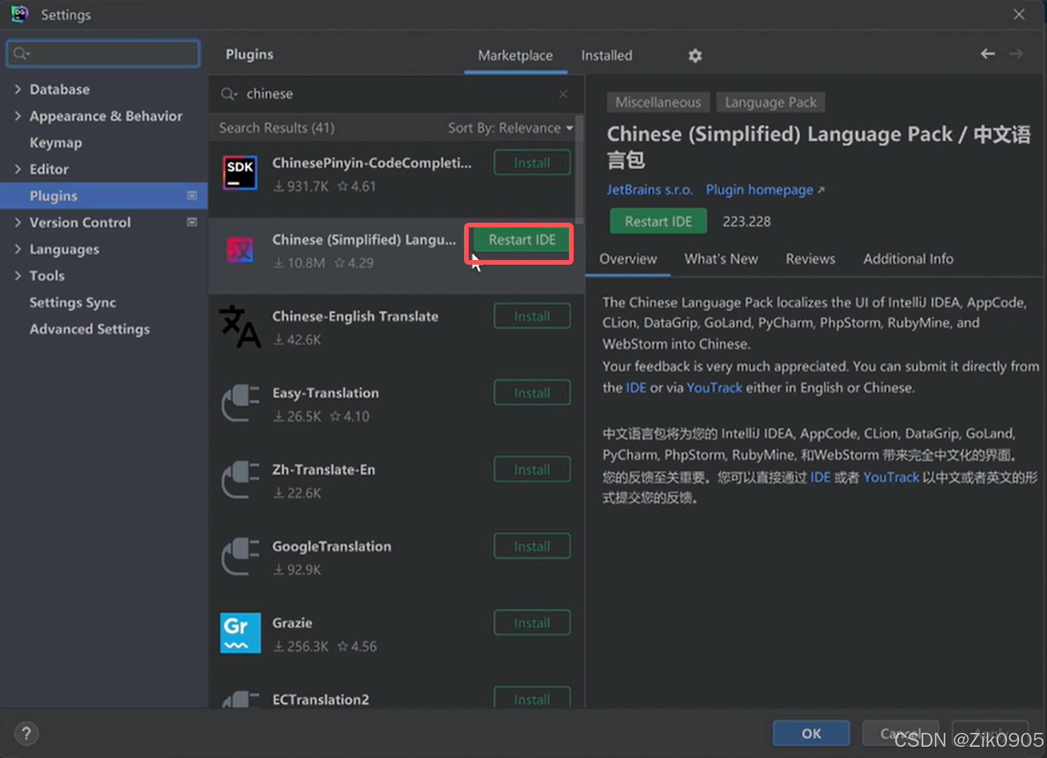Click the Grazie plugin icon

(x=240, y=633)
